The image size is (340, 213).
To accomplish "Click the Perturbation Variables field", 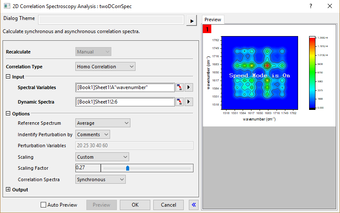I will [x=135, y=146].
